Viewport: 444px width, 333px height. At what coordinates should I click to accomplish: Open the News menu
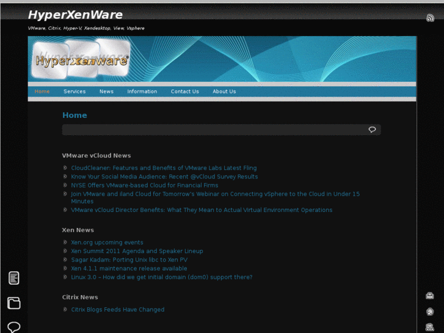coord(106,92)
